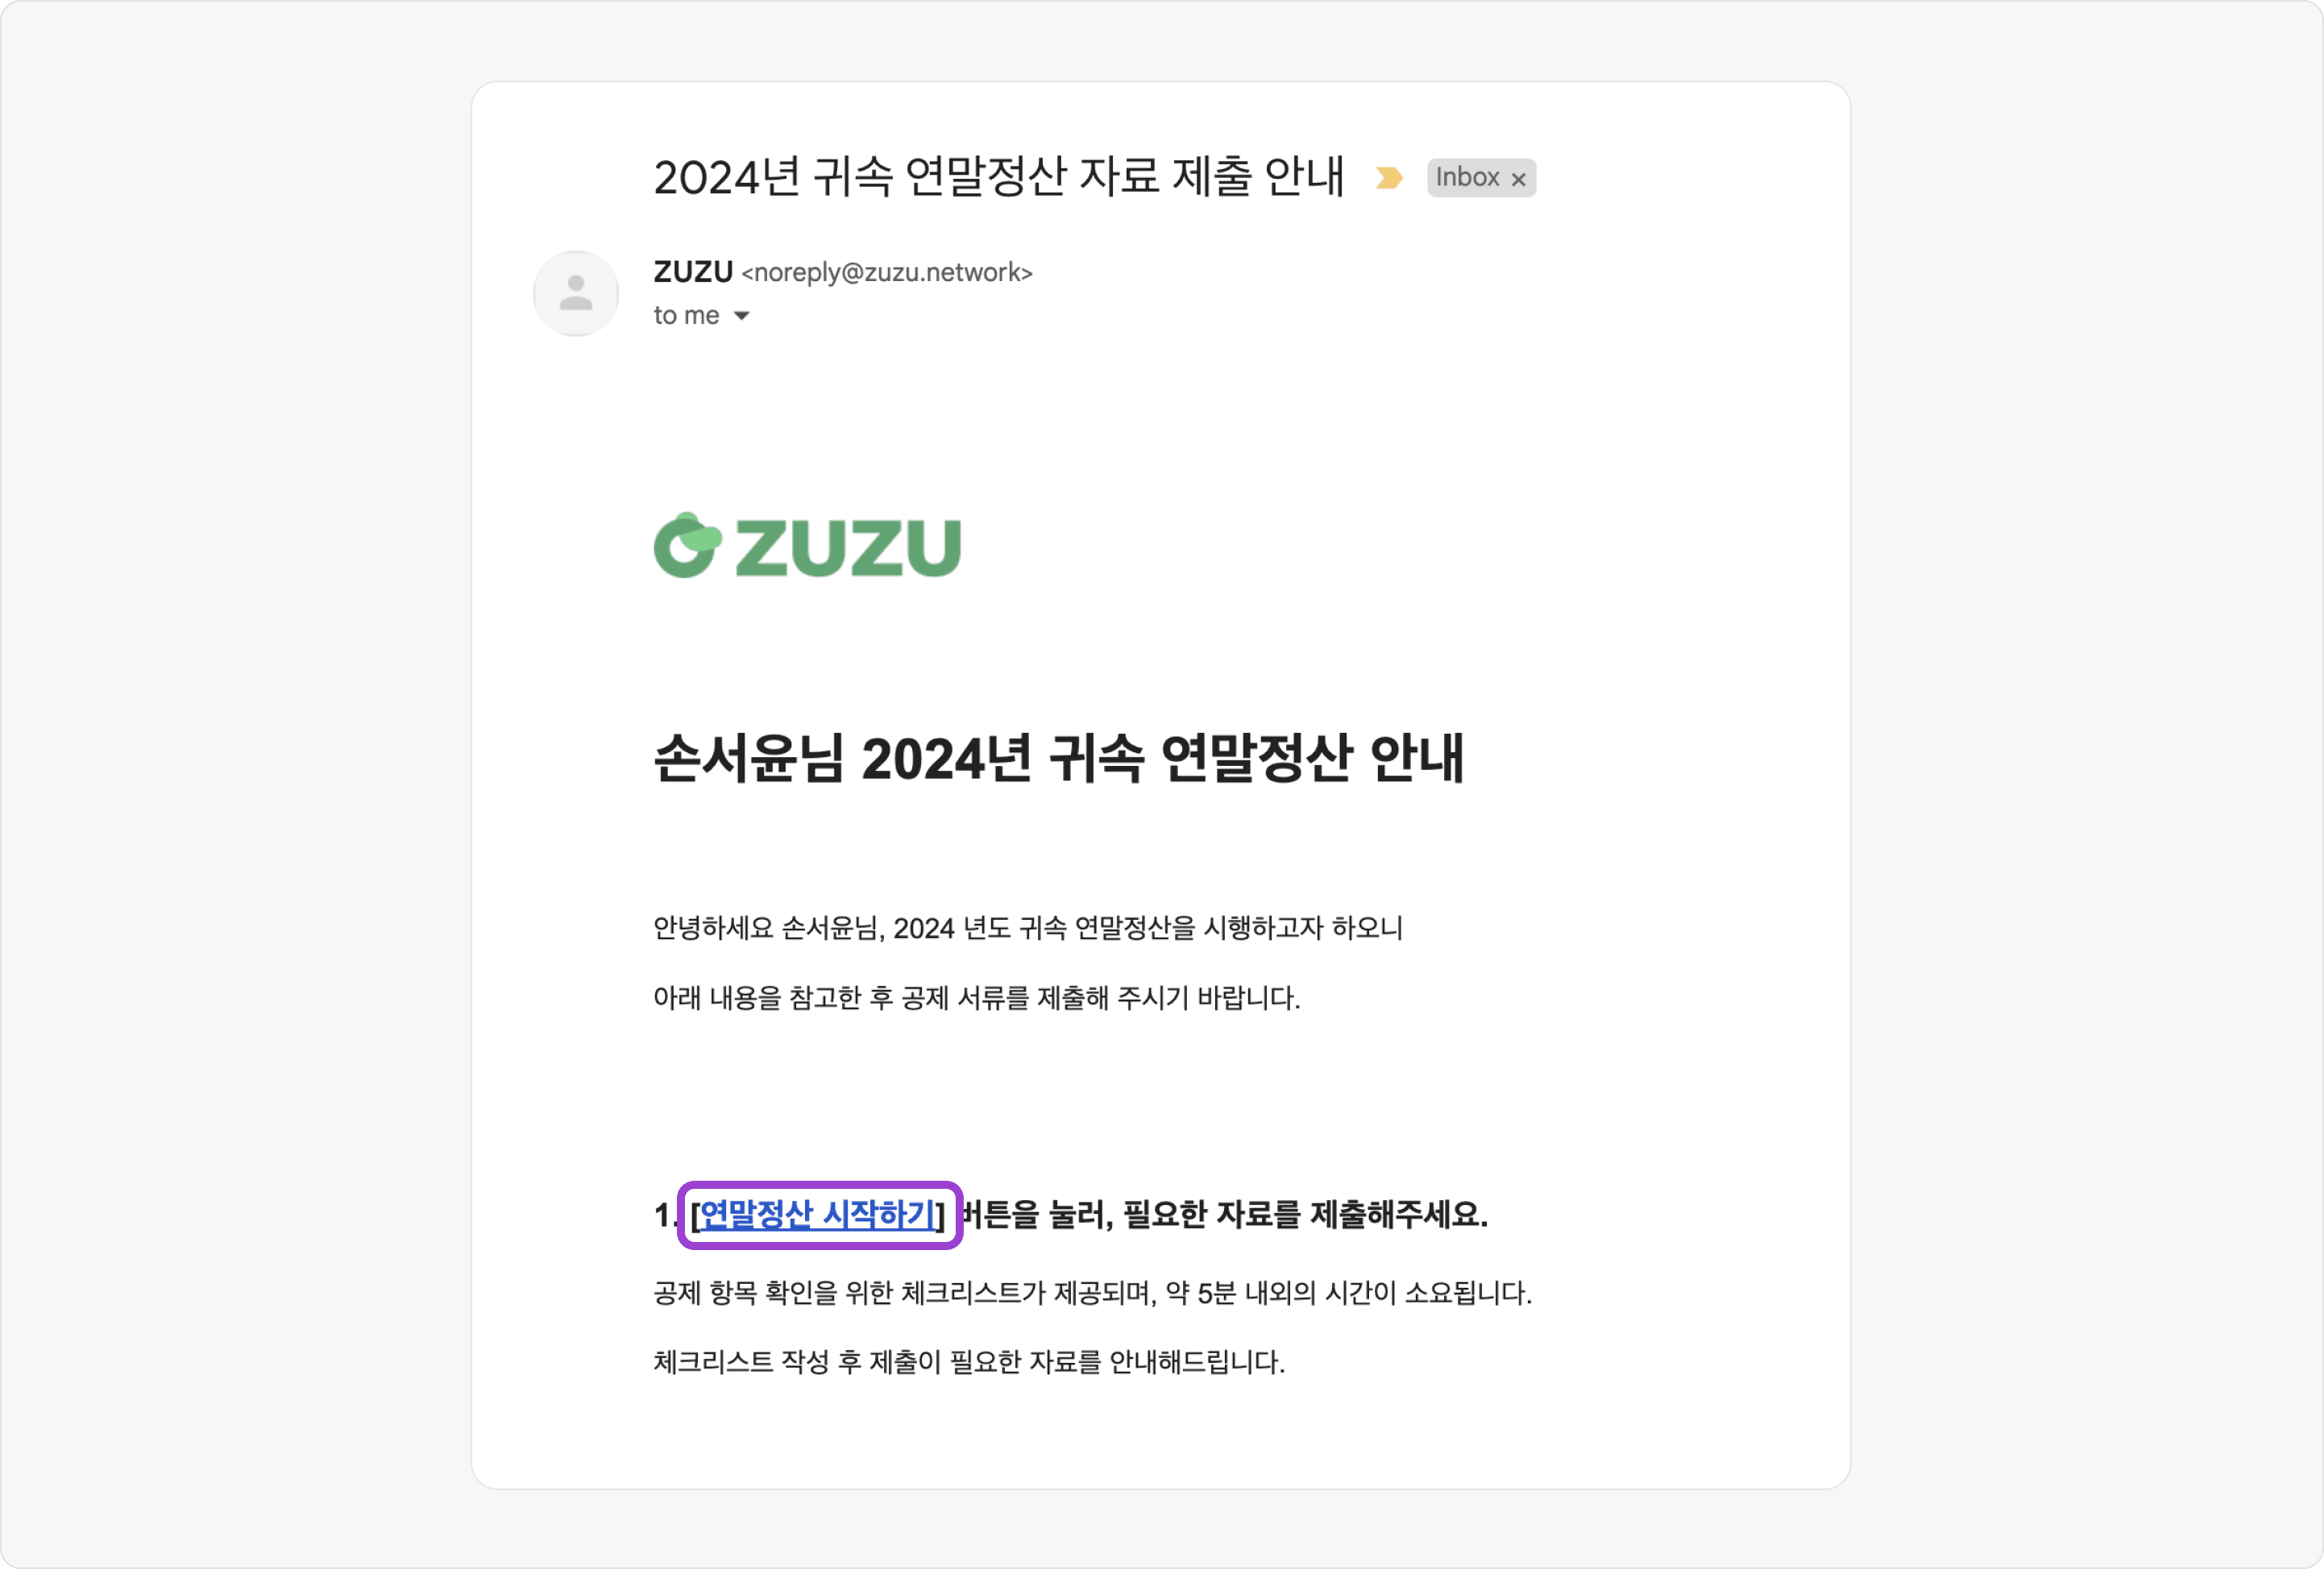2324x1569 pixels.
Task: Click the sentence 아래 내용을 참고한 후 공제 서류를
Action: (977, 997)
